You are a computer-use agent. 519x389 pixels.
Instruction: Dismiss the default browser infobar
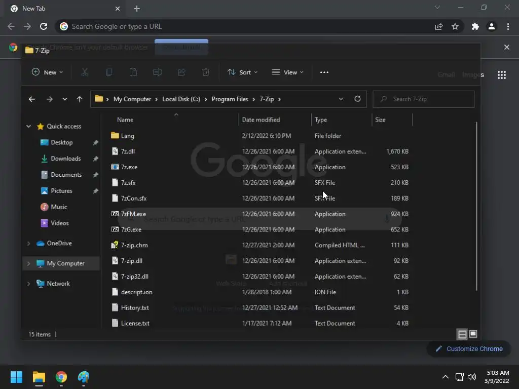click(507, 47)
